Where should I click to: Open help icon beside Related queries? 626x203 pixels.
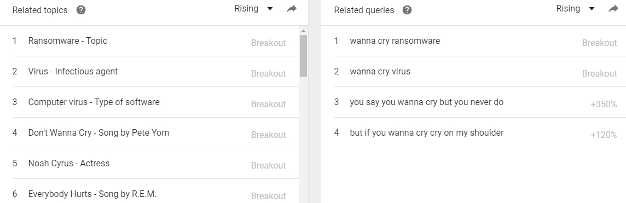coord(407,10)
